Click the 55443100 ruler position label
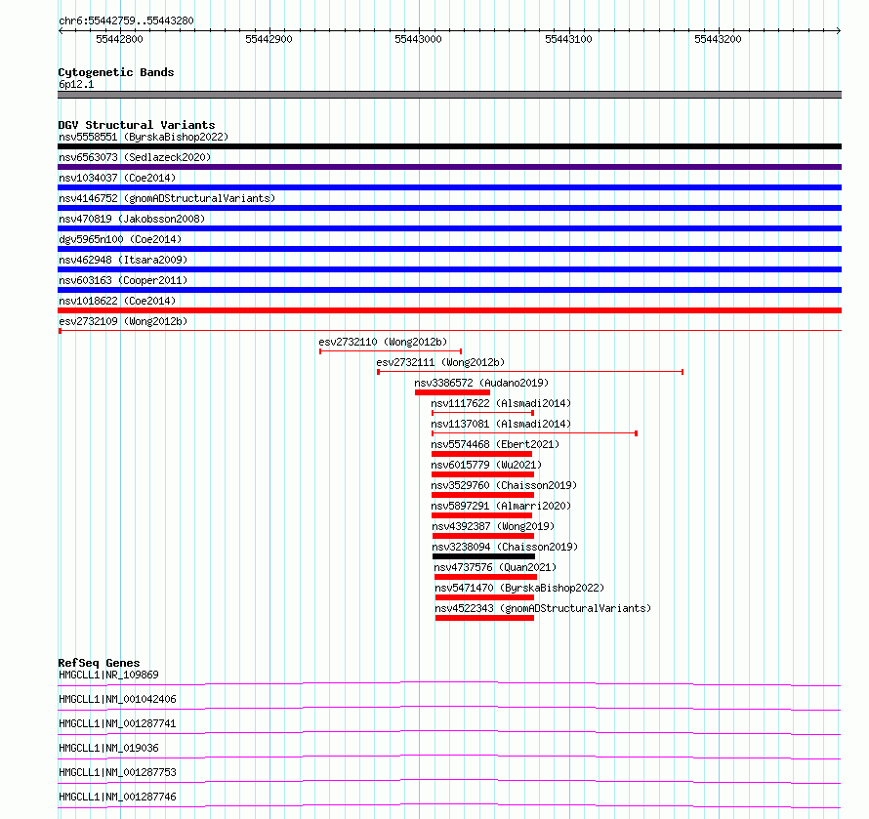This screenshot has width=869, height=819. coord(568,39)
